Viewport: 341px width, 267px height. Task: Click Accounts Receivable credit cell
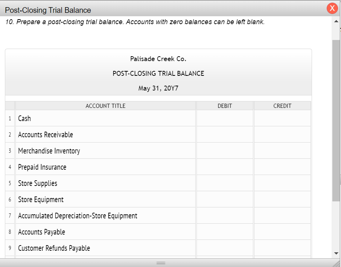click(x=282, y=134)
